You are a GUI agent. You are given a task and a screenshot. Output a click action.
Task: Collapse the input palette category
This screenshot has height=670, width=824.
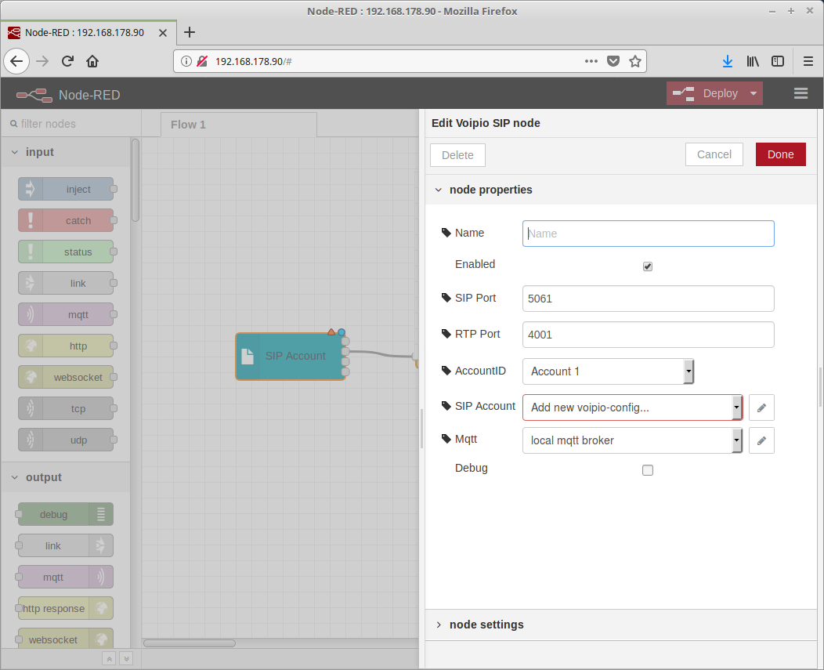[x=39, y=152]
